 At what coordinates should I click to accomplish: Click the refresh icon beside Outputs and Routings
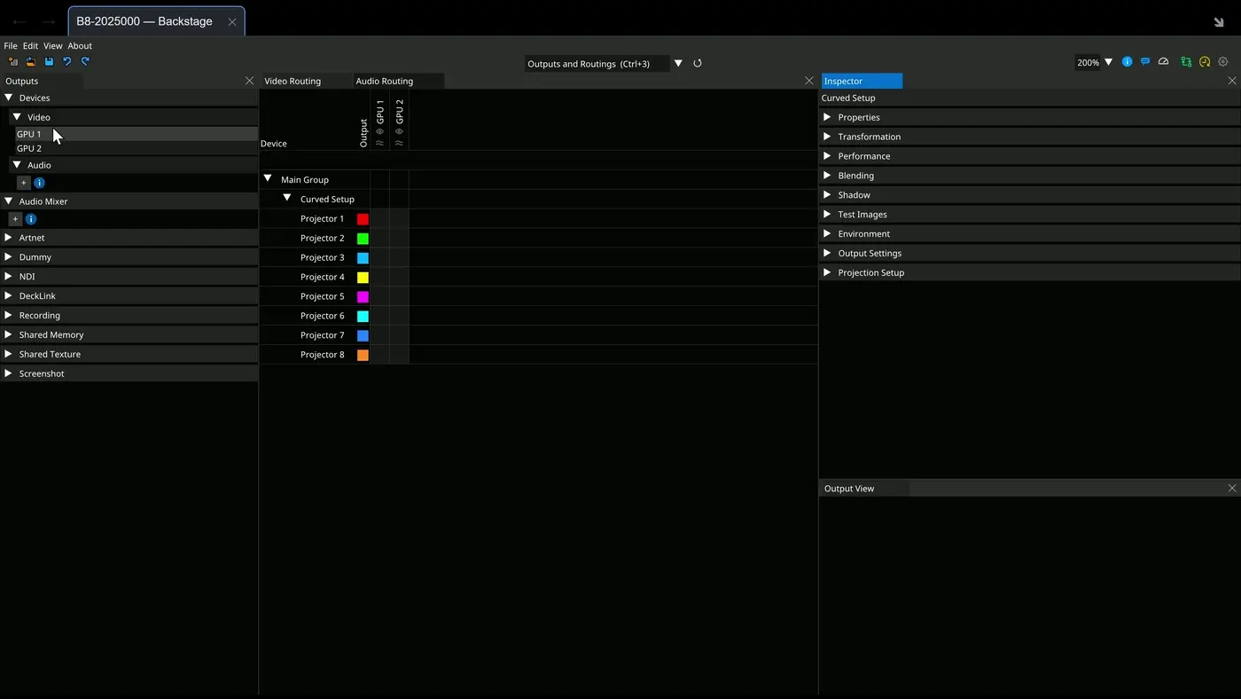point(698,63)
